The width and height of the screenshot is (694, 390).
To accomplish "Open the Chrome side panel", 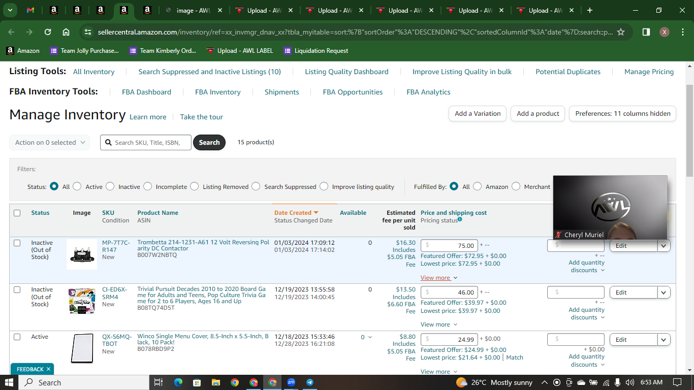I will click(646, 32).
